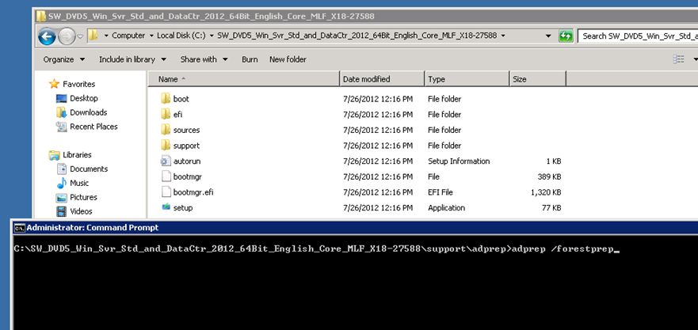
Task: Open Include in library menu
Action: (x=132, y=59)
